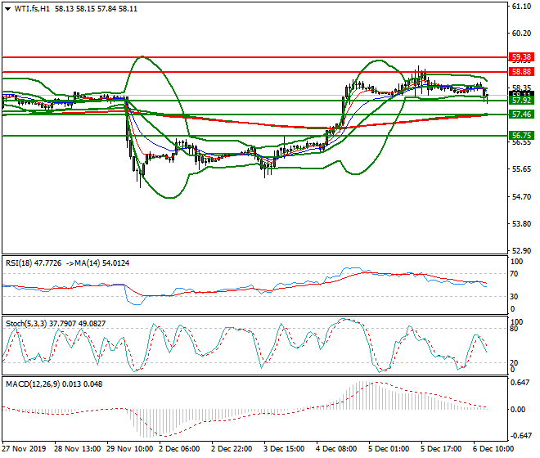
Task: Click the 2 Dec 06:00 time label
Action: pos(180,449)
